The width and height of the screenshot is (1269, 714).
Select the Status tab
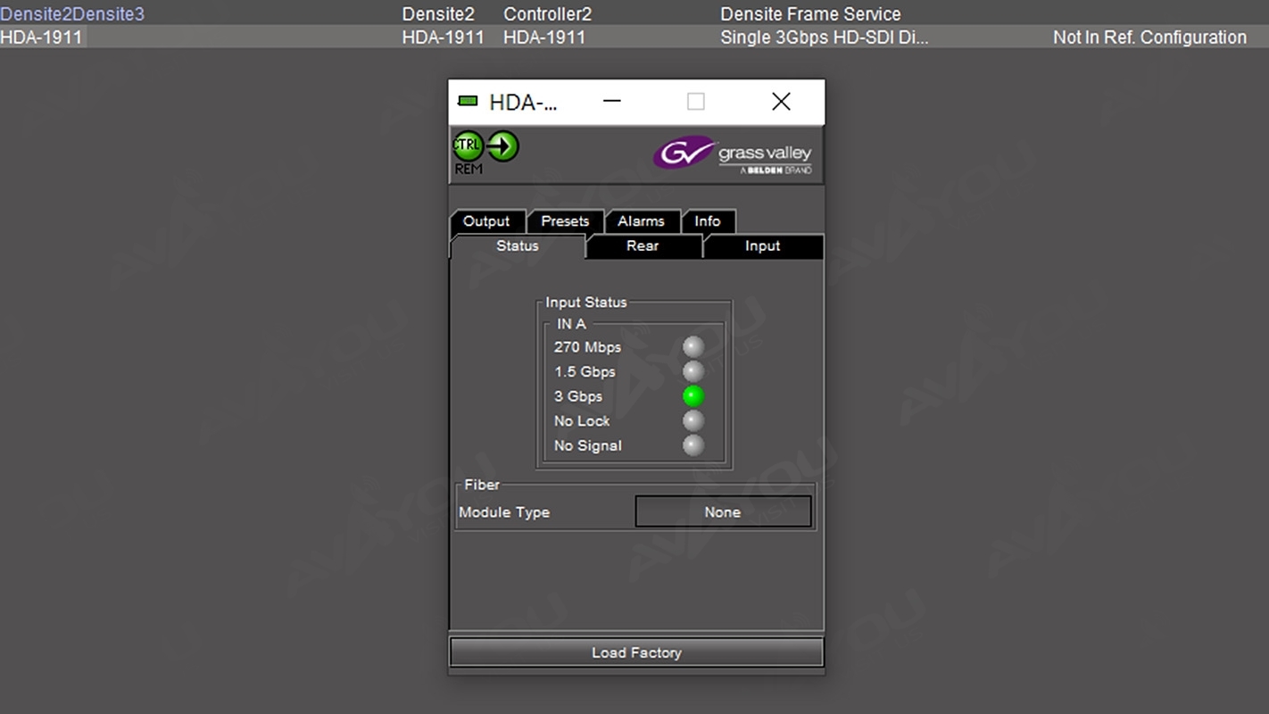(x=518, y=246)
